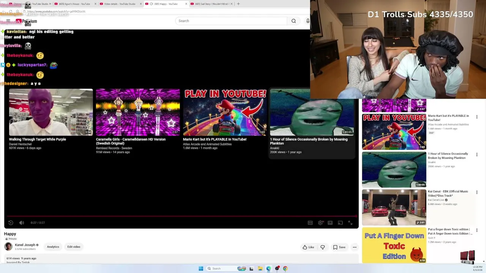This screenshot has height=273, width=486.
Task: Open options menu for Kai Cenat EBK video
Action: pyautogui.click(x=477, y=193)
